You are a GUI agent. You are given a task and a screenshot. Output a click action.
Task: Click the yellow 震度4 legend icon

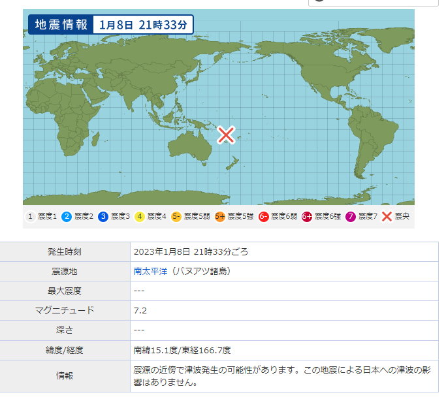point(139,217)
